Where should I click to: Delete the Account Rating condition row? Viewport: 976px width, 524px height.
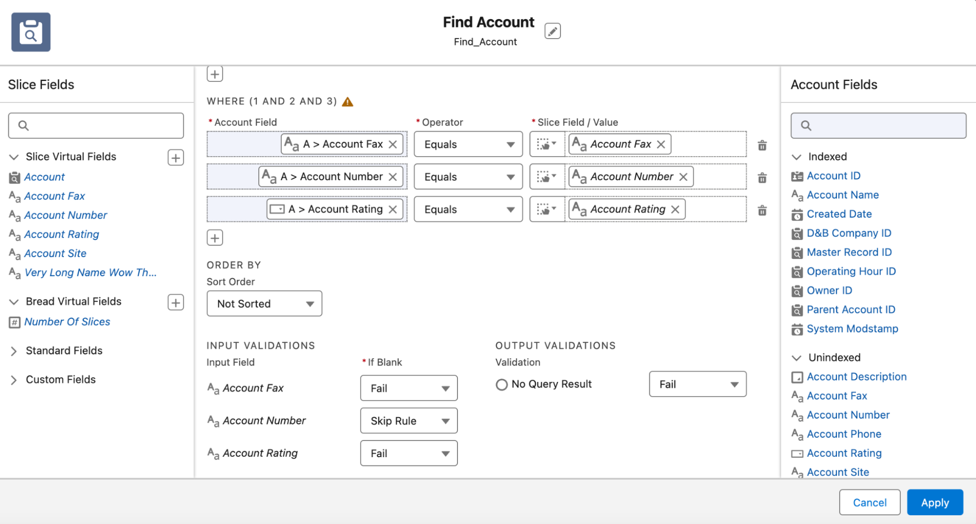(x=762, y=210)
